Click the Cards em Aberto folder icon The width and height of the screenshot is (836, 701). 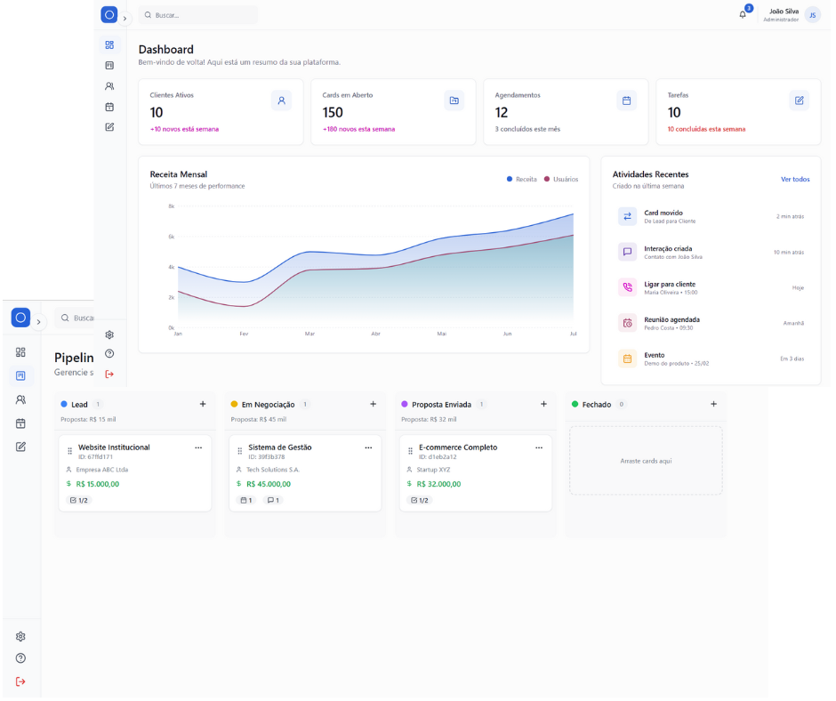click(454, 101)
